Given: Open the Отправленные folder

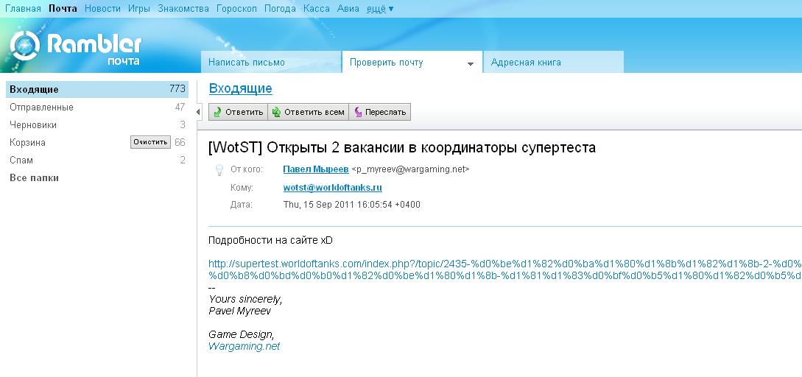Looking at the screenshot, I should pyautogui.click(x=41, y=107).
